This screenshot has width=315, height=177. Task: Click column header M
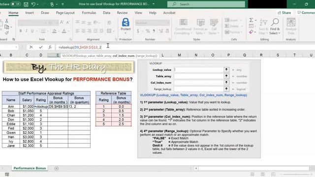(179, 55)
